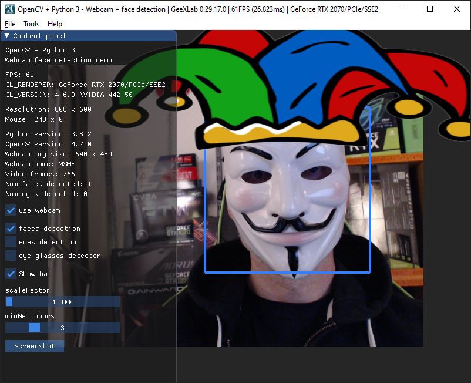This screenshot has width=471, height=383.
Task: Maximize the GeeXLab window
Action: pos(430,9)
